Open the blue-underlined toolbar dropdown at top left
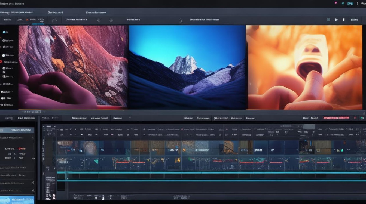This screenshot has width=366, height=204. [38, 20]
